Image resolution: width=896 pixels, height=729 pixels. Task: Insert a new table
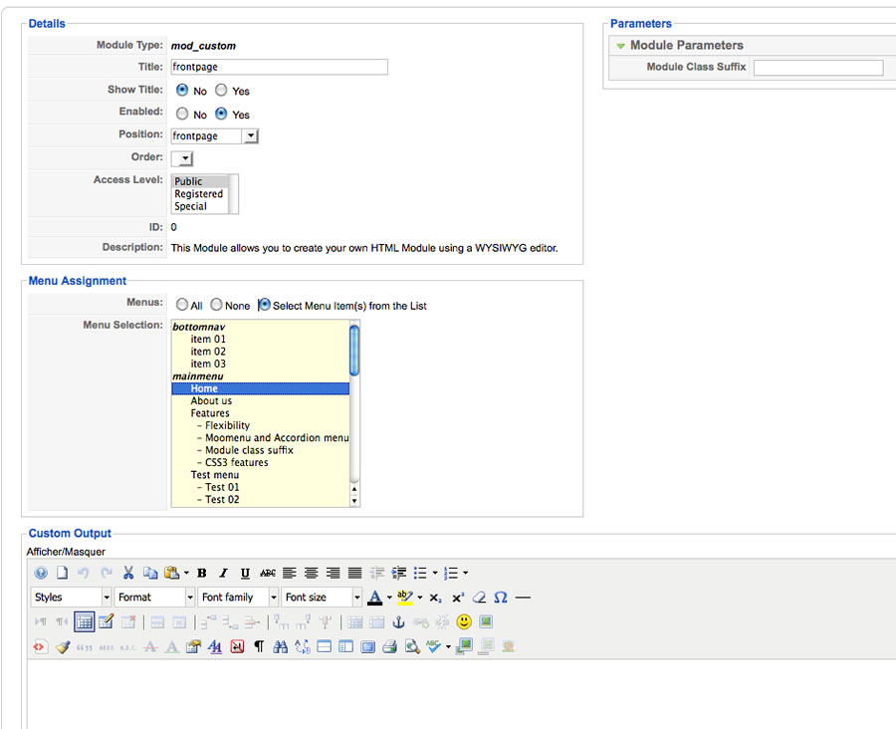[x=84, y=622]
